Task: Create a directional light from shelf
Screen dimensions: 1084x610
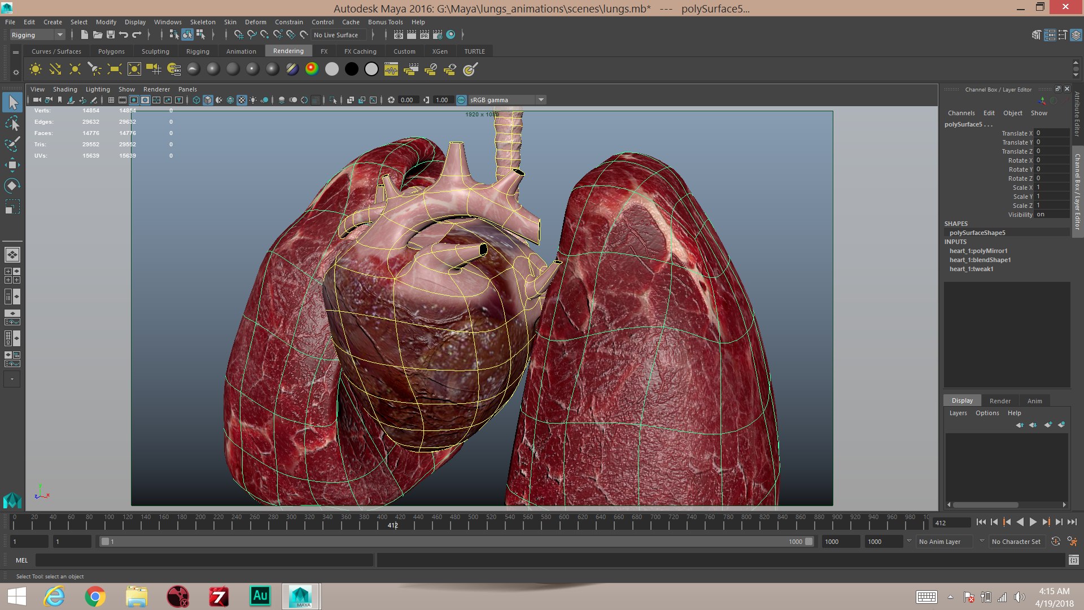Action: click(x=55, y=69)
